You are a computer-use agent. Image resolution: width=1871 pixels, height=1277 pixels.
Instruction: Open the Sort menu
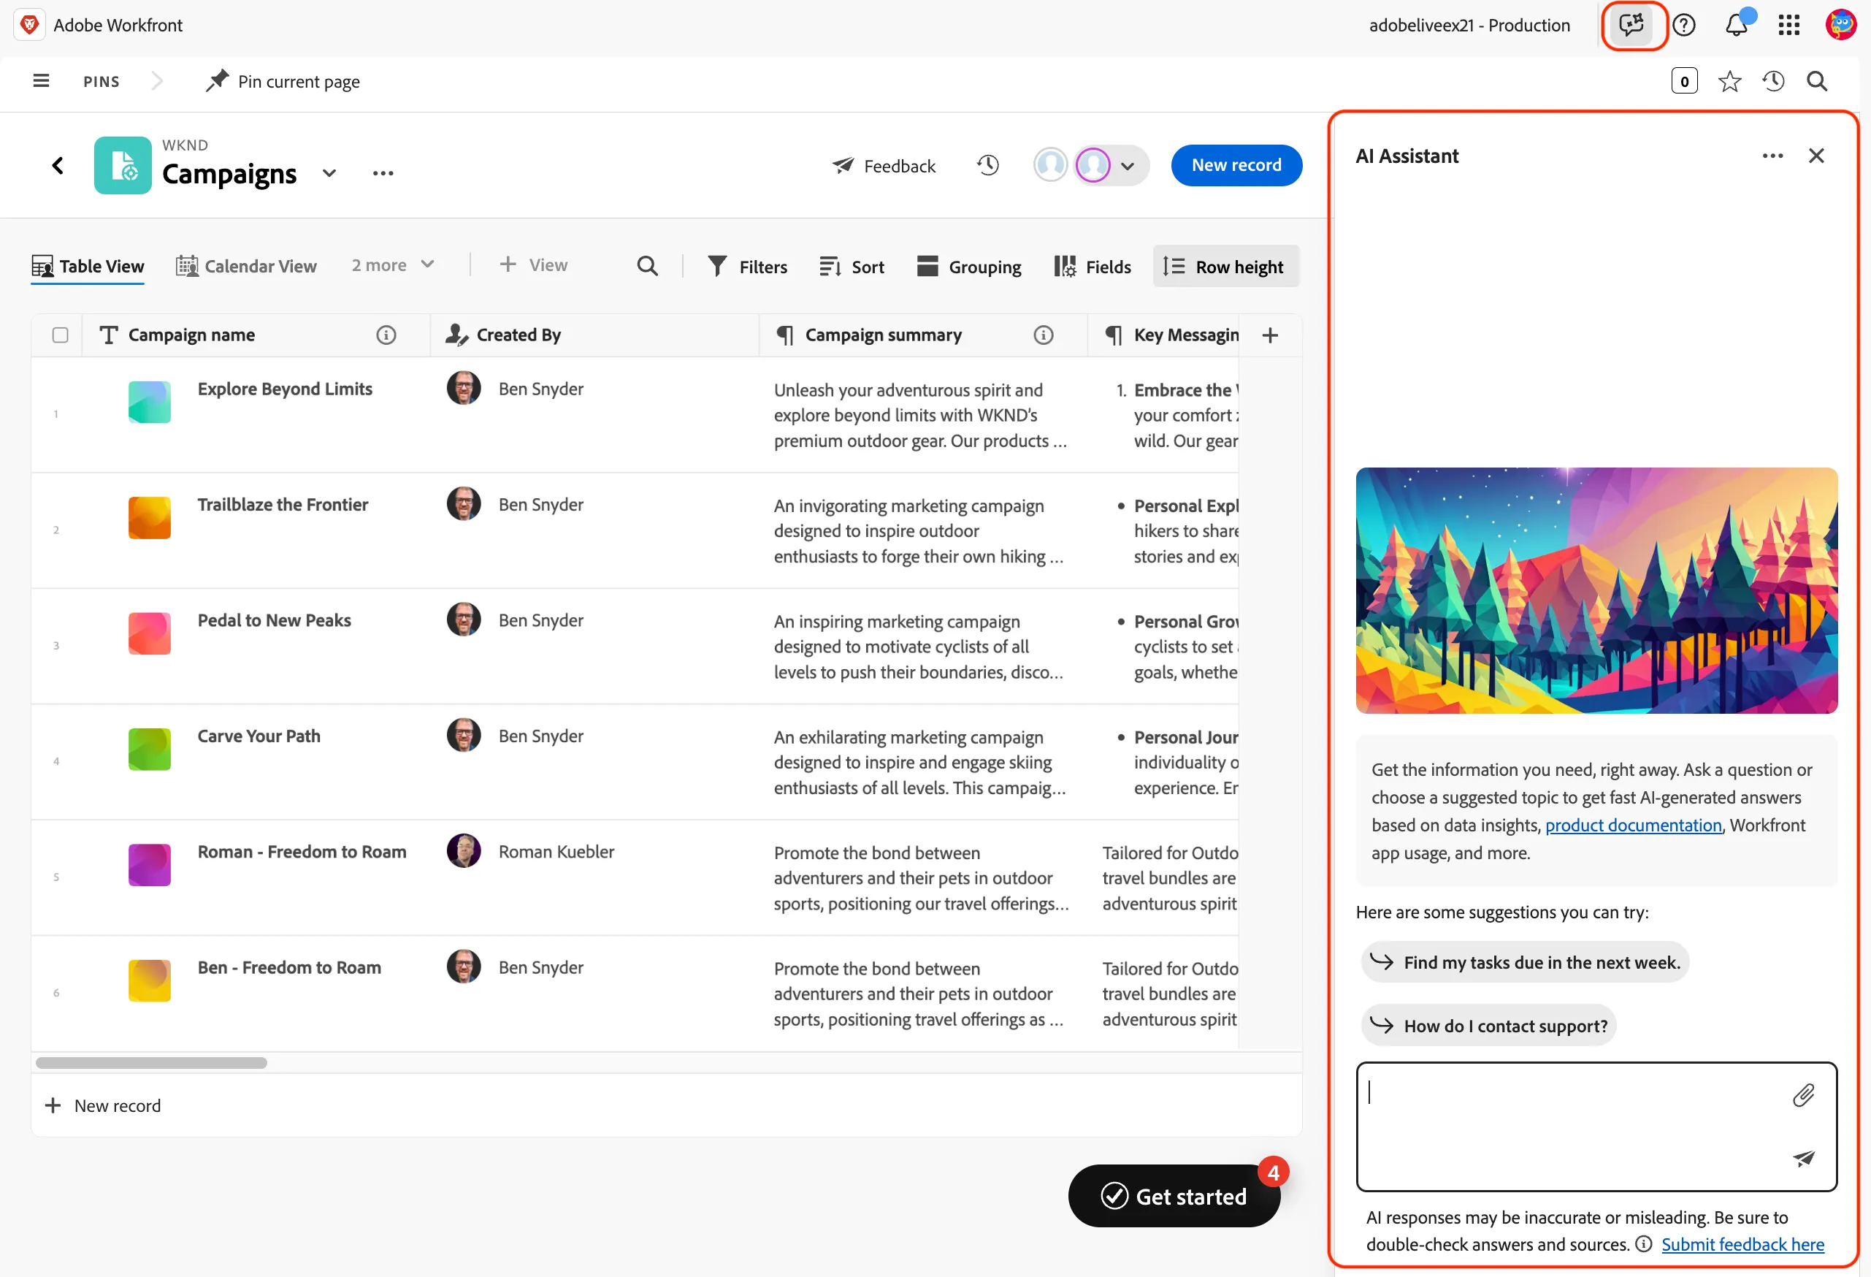pos(852,267)
